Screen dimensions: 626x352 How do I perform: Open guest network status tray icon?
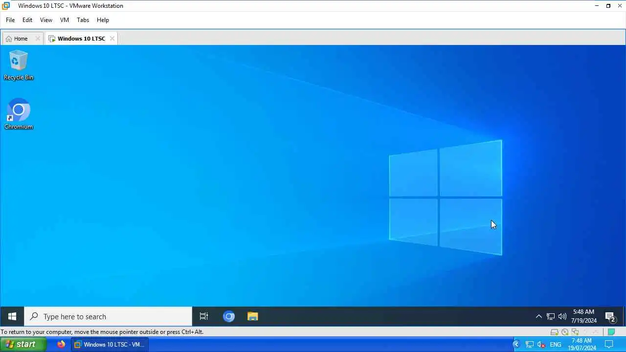tap(551, 316)
